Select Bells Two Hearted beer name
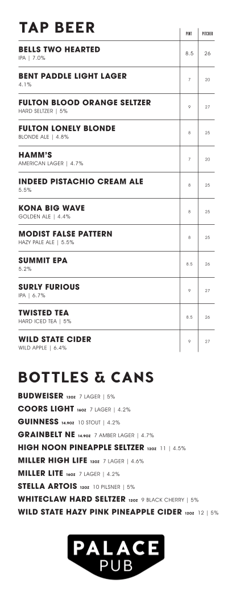The image size is (232, 601). (x=59, y=50)
